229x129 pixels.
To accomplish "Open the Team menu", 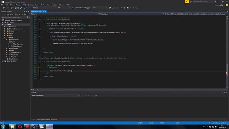I will click(36, 5).
